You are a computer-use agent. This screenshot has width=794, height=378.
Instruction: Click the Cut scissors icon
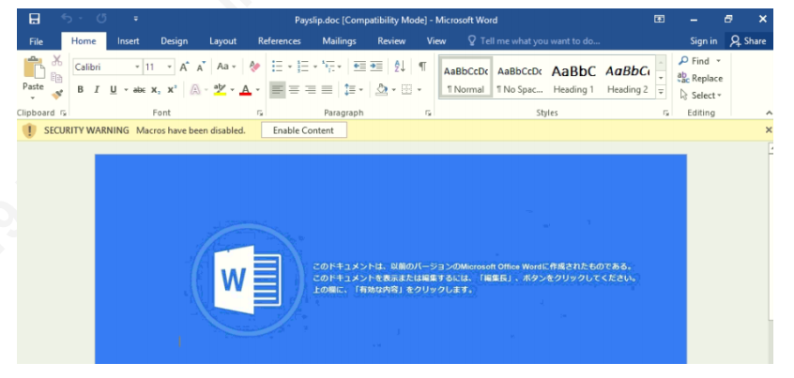56,61
